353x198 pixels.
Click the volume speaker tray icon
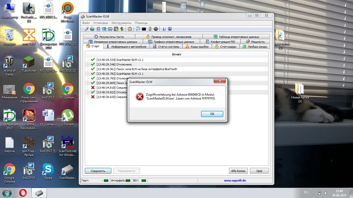326,193
